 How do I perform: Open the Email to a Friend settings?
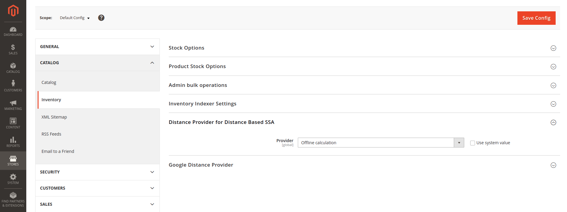[58, 151]
